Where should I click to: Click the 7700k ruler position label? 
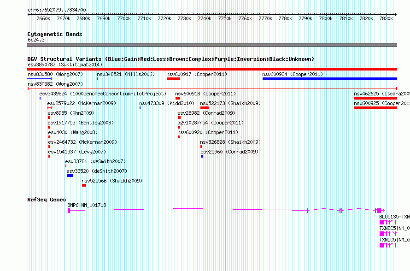tap(124, 18)
